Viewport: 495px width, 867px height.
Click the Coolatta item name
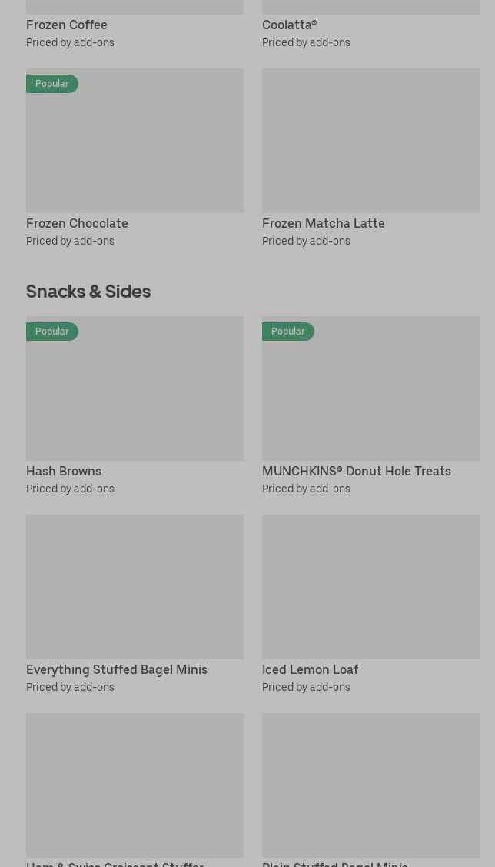click(289, 25)
